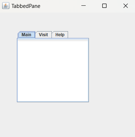Switch to the Visit tab
This screenshot has height=137, width=135.
44,35
